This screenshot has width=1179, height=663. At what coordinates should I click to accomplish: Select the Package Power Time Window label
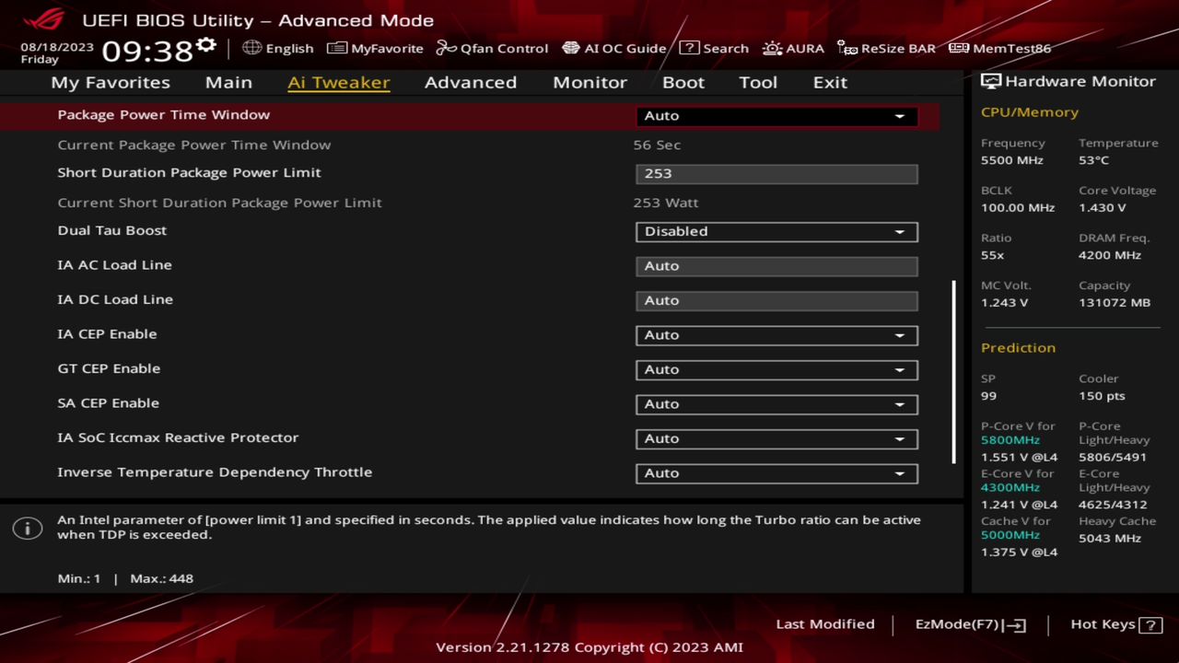coord(163,115)
